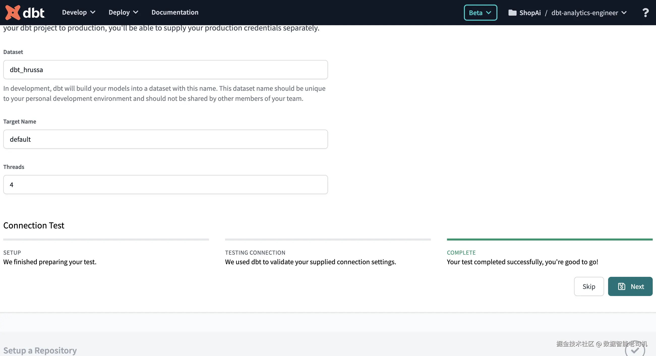Click inside the Threads field
Viewport: 656px width, 356px height.
click(x=166, y=185)
